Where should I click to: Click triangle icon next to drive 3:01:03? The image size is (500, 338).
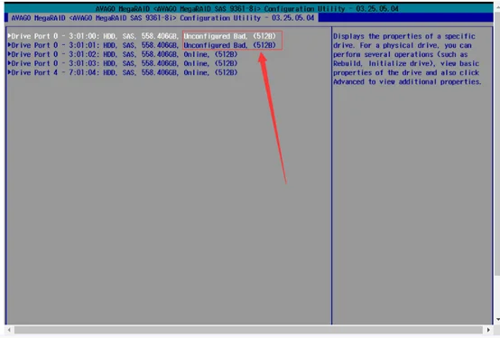(9, 63)
